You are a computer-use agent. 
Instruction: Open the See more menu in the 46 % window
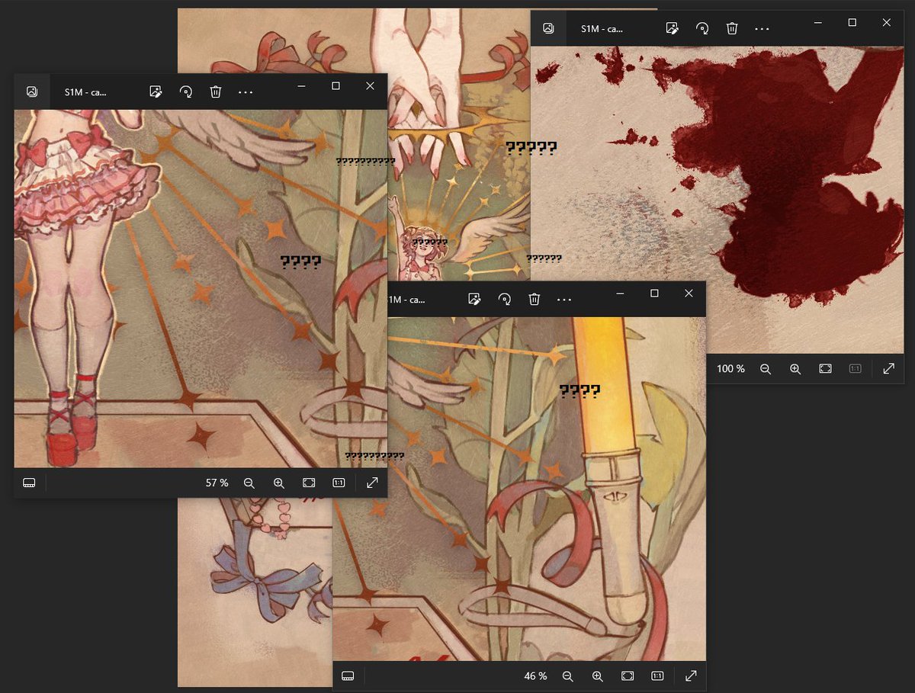563,300
